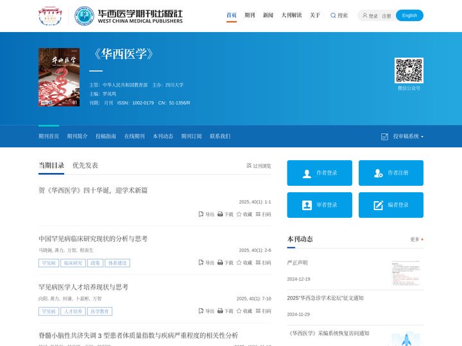Click the 作者注册 add-user icon

coord(378,173)
